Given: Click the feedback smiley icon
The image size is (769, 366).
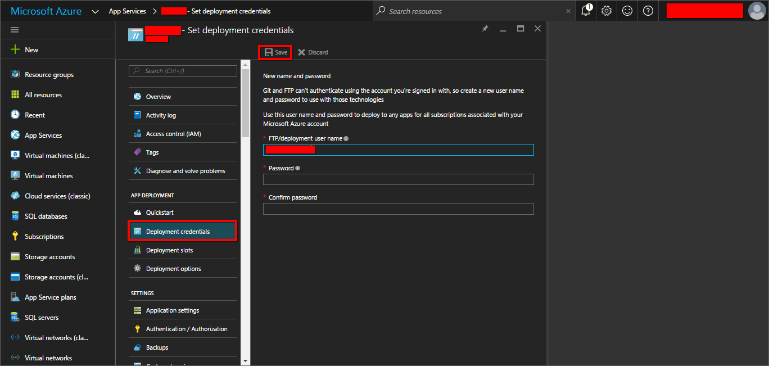Looking at the screenshot, I should (627, 11).
